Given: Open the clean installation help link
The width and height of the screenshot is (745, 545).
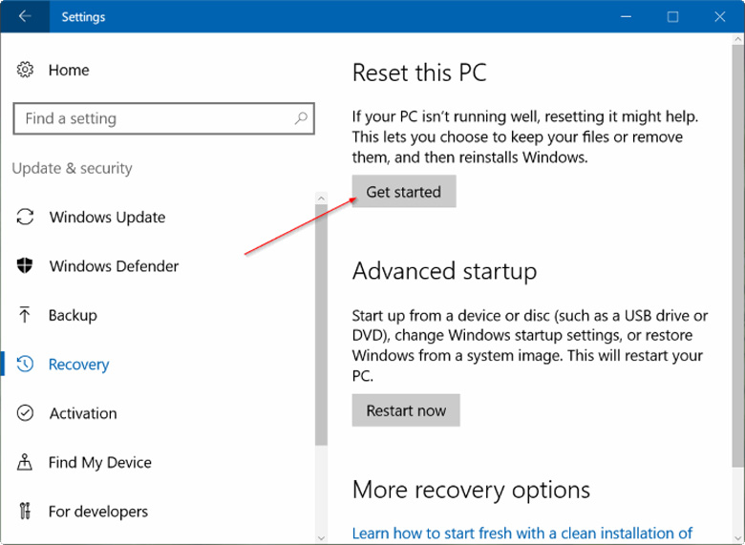Looking at the screenshot, I should point(521,533).
